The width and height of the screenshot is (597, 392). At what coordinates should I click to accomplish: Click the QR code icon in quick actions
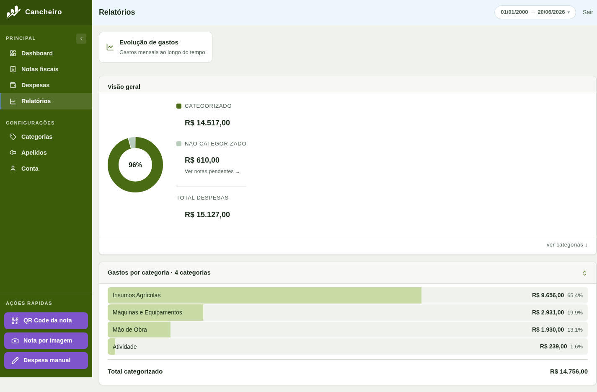coord(15,321)
